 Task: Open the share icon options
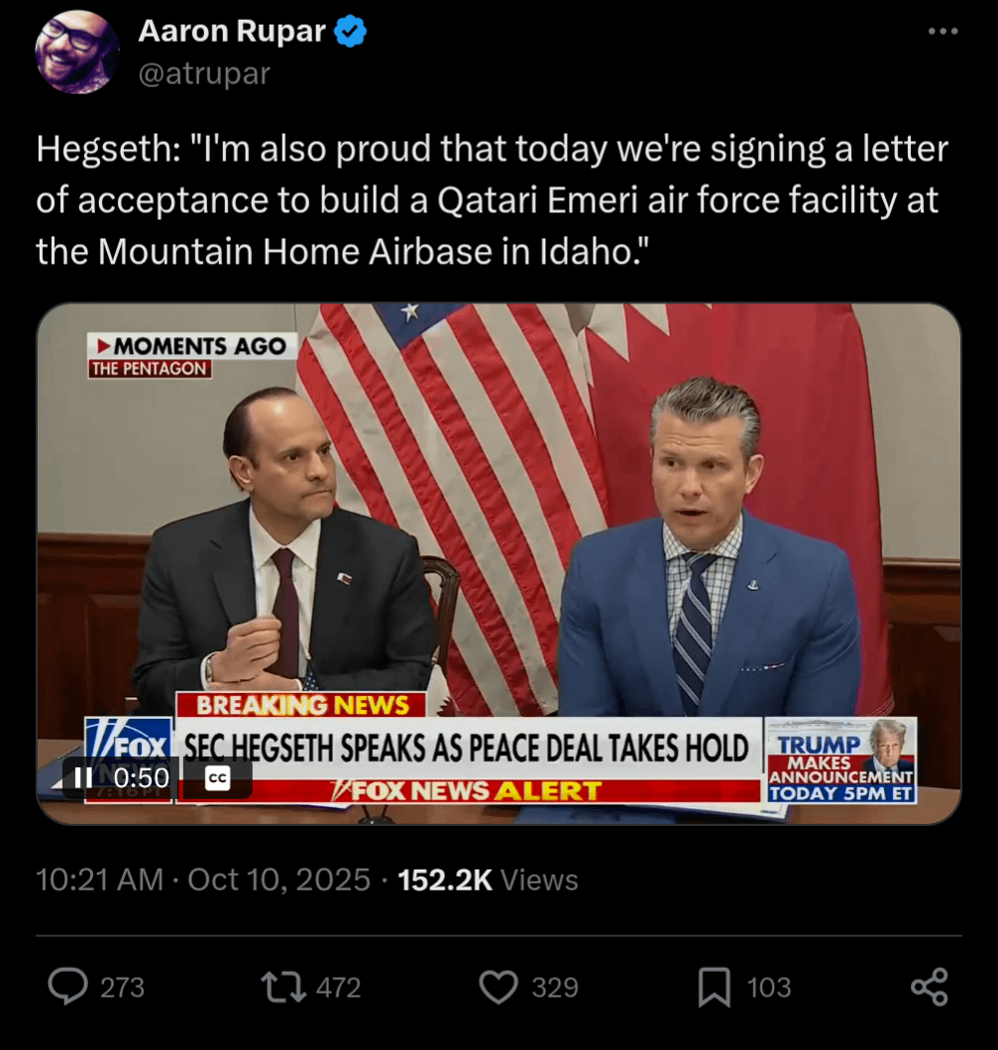[x=929, y=987]
